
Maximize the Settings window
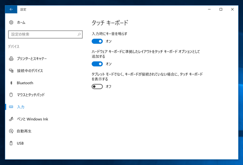(x=221, y=9)
